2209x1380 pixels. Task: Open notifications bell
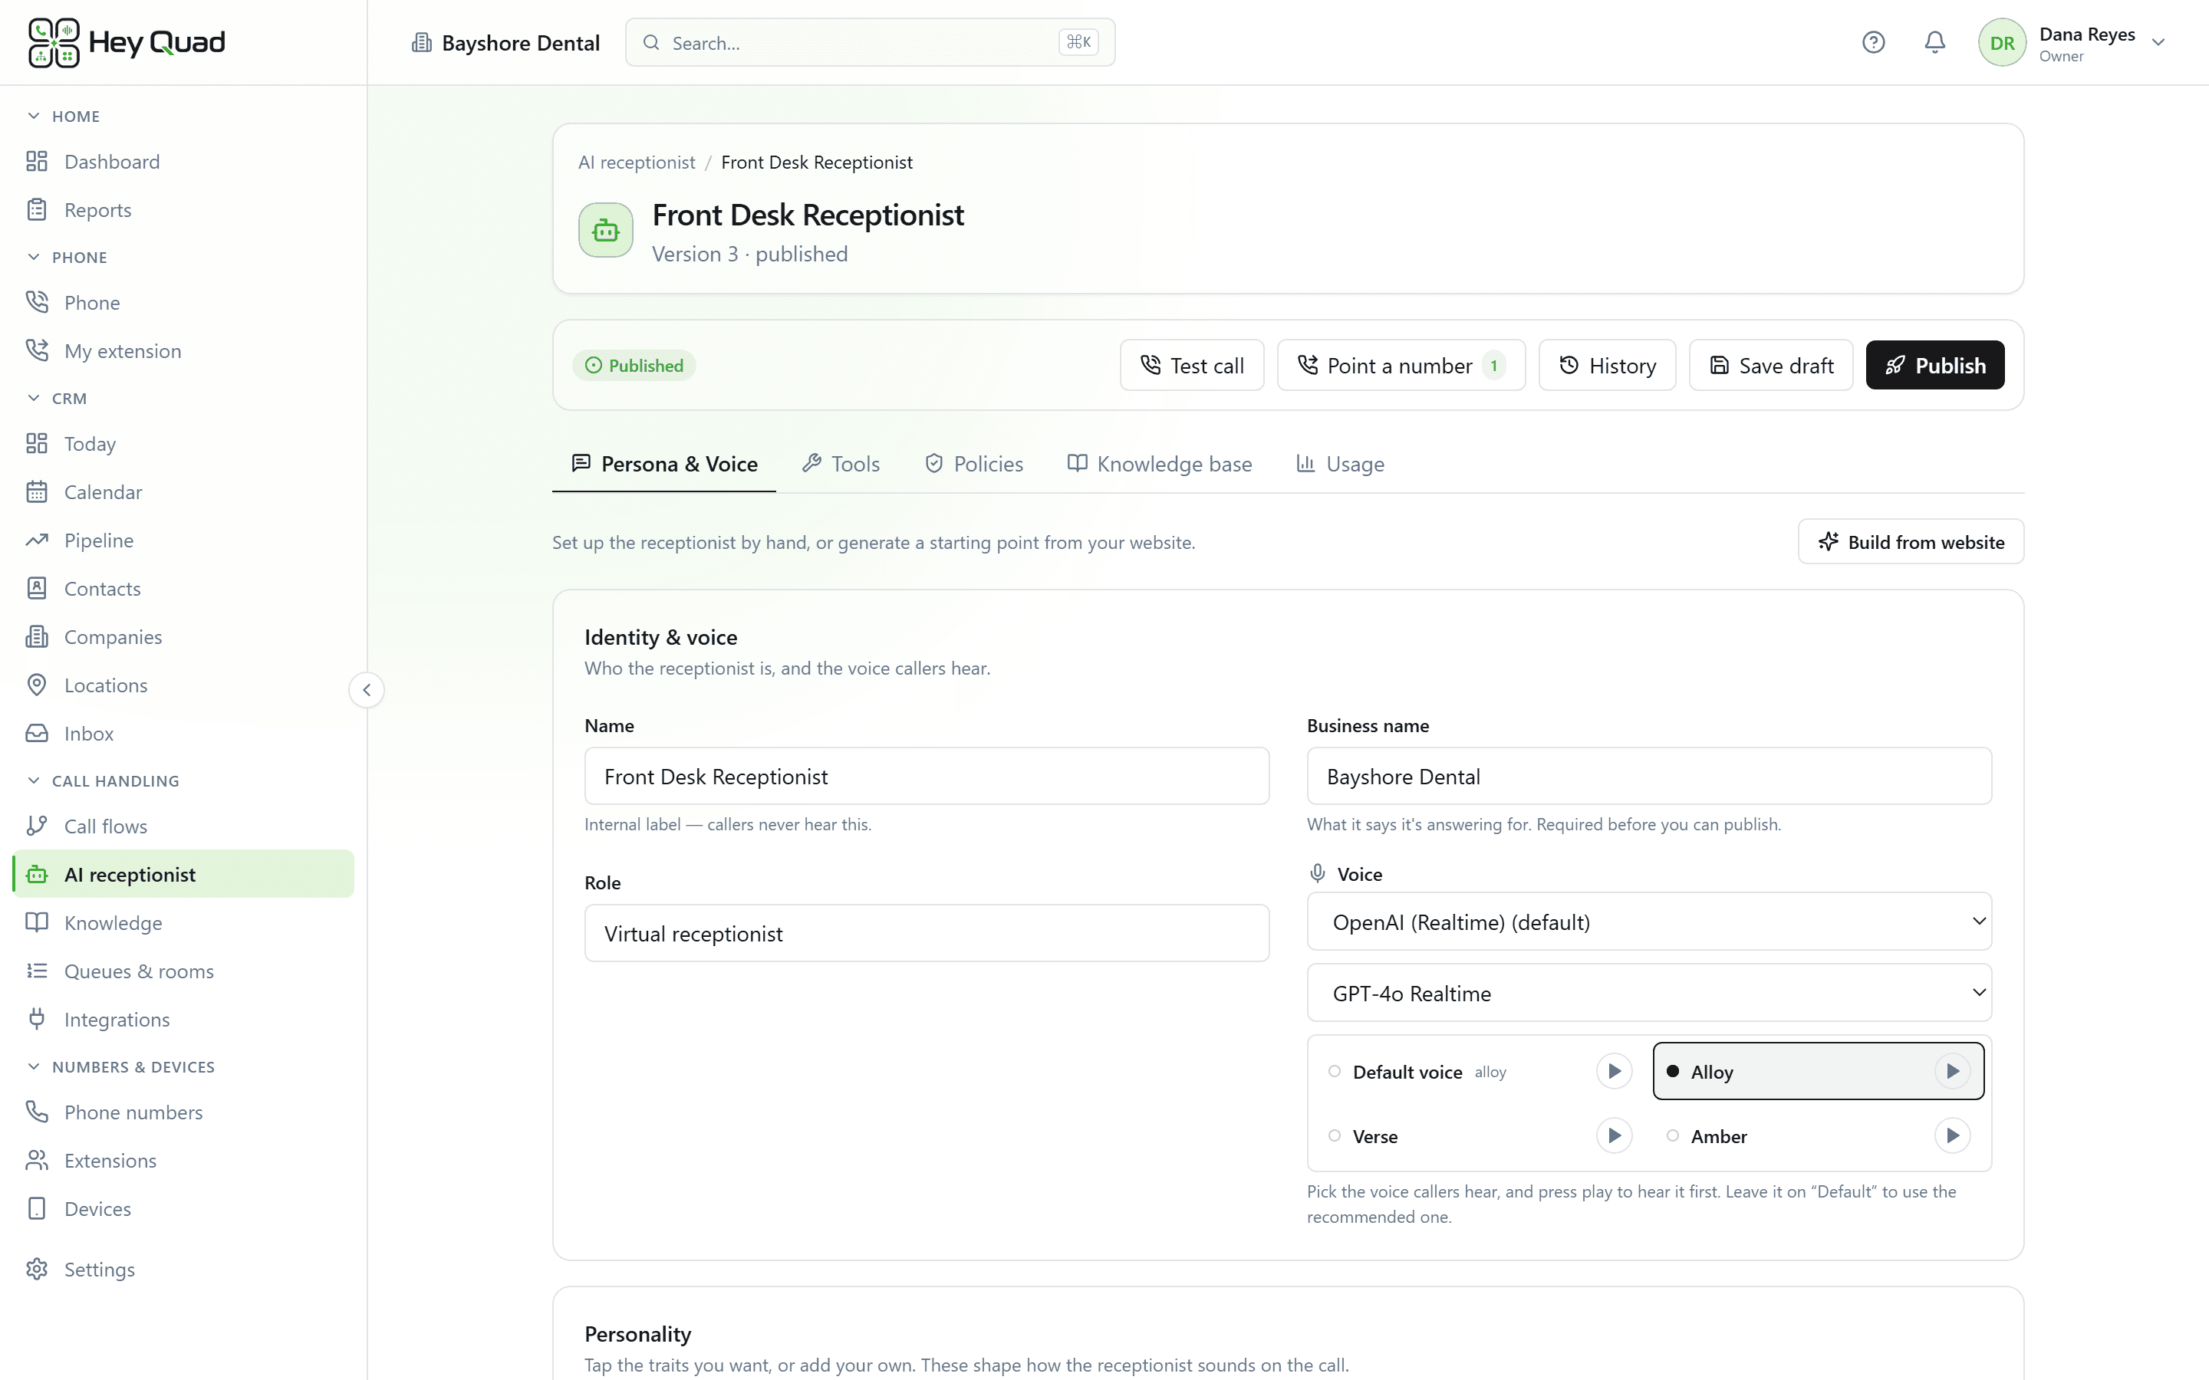pos(1934,42)
